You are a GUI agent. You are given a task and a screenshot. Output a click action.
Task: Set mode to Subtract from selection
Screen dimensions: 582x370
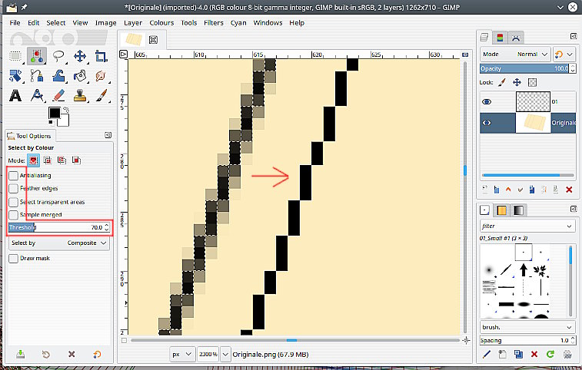click(62, 160)
